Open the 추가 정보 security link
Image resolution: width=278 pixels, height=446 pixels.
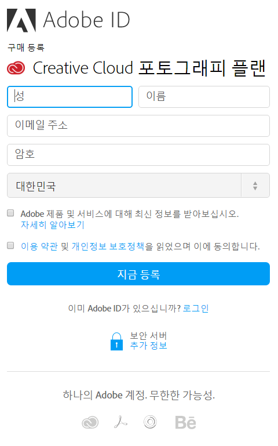coord(148,346)
